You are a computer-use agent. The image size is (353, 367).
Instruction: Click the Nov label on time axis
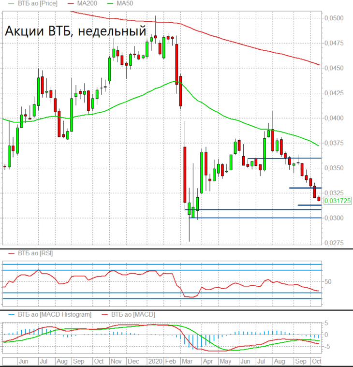tap(116, 361)
